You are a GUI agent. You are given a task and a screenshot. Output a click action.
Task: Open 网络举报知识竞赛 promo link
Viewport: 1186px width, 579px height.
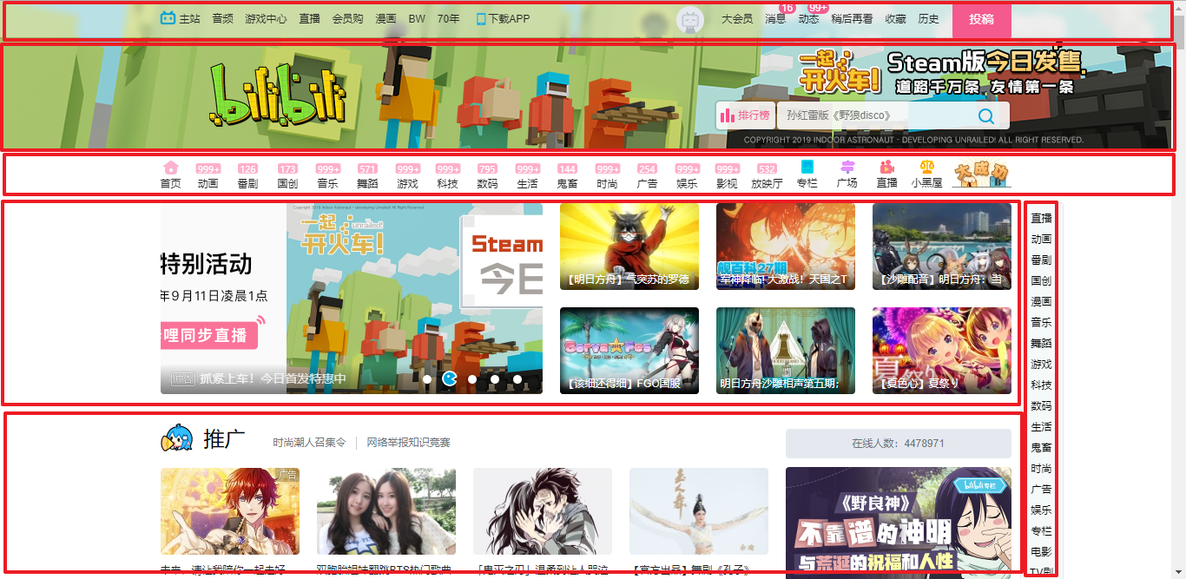pos(408,443)
